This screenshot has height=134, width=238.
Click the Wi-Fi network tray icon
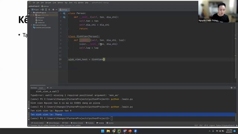tap(217, 131)
